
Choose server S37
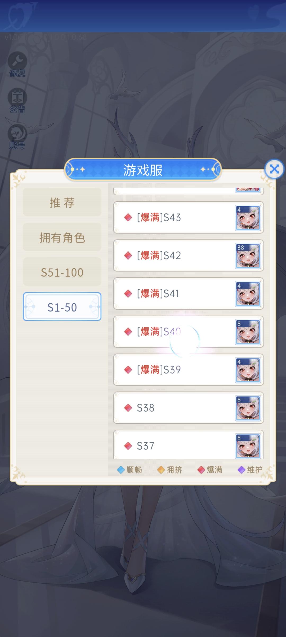(x=189, y=445)
